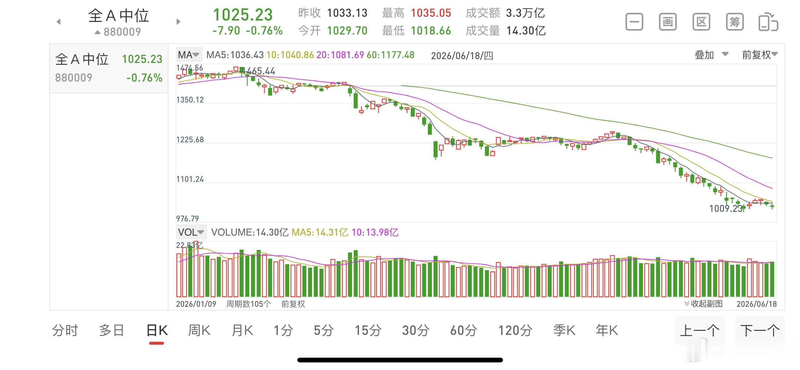Click the 最低 1018.66 value

pyautogui.click(x=431, y=31)
